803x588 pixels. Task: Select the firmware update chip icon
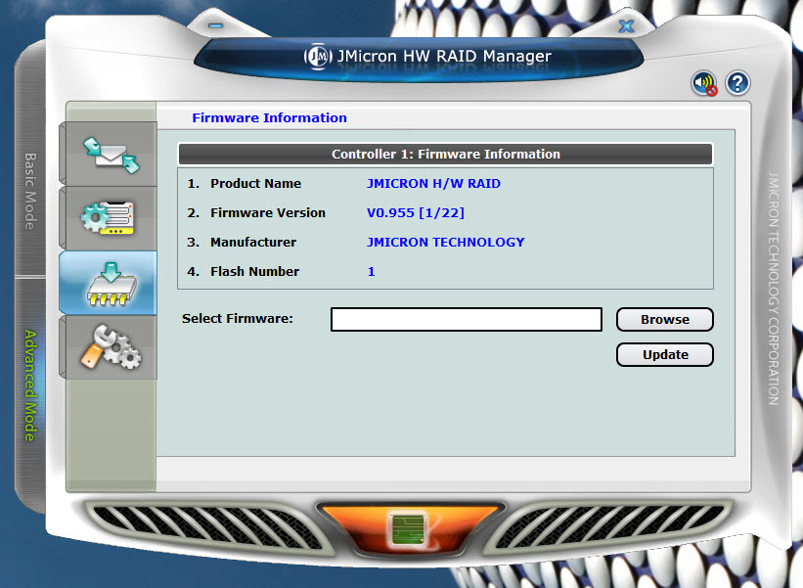pyautogui.click(x=110, y=283)
